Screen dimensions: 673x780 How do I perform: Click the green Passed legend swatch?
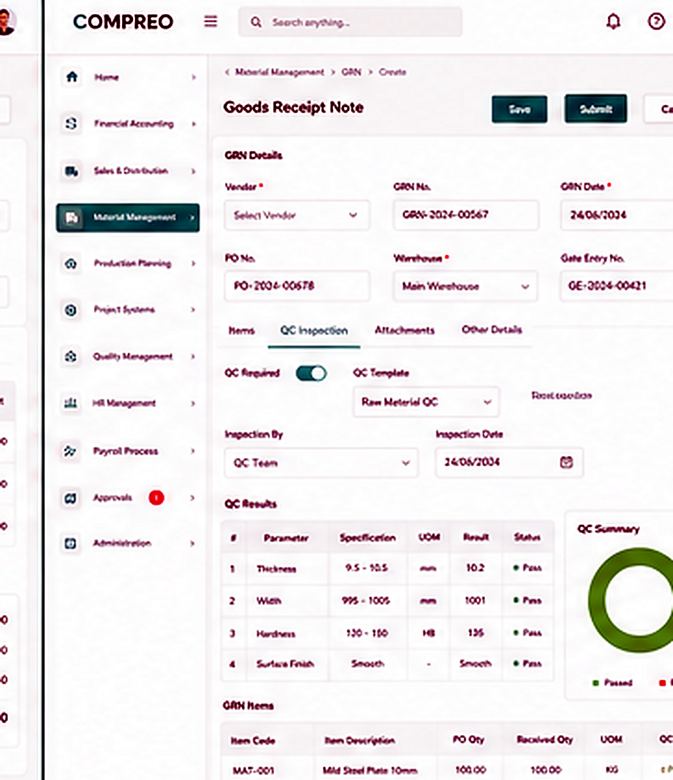point(596,683)
